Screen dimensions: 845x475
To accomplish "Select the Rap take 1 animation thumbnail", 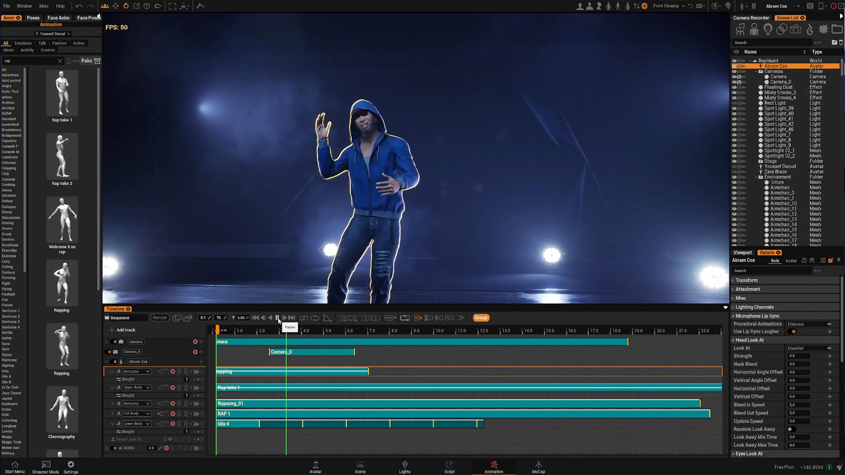I will click(x=62, y=93).
